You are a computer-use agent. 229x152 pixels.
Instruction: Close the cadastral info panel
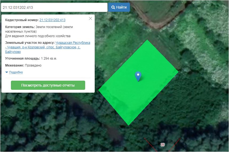coord(90,18)
